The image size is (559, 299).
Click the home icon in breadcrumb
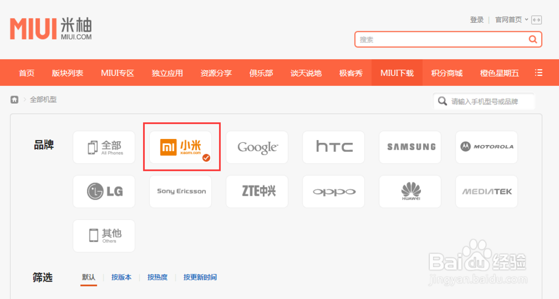coord(15,100)
